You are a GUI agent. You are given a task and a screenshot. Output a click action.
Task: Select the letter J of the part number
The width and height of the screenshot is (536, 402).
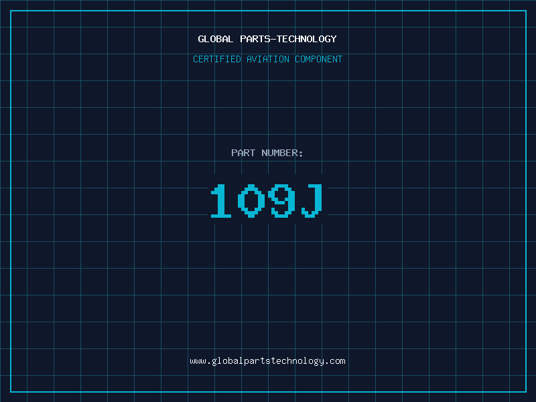coord(312,200)
